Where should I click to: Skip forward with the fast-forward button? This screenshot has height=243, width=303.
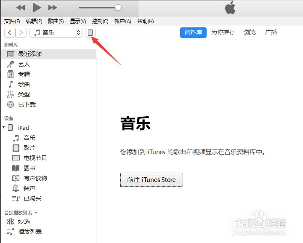[x=53, y=8]
